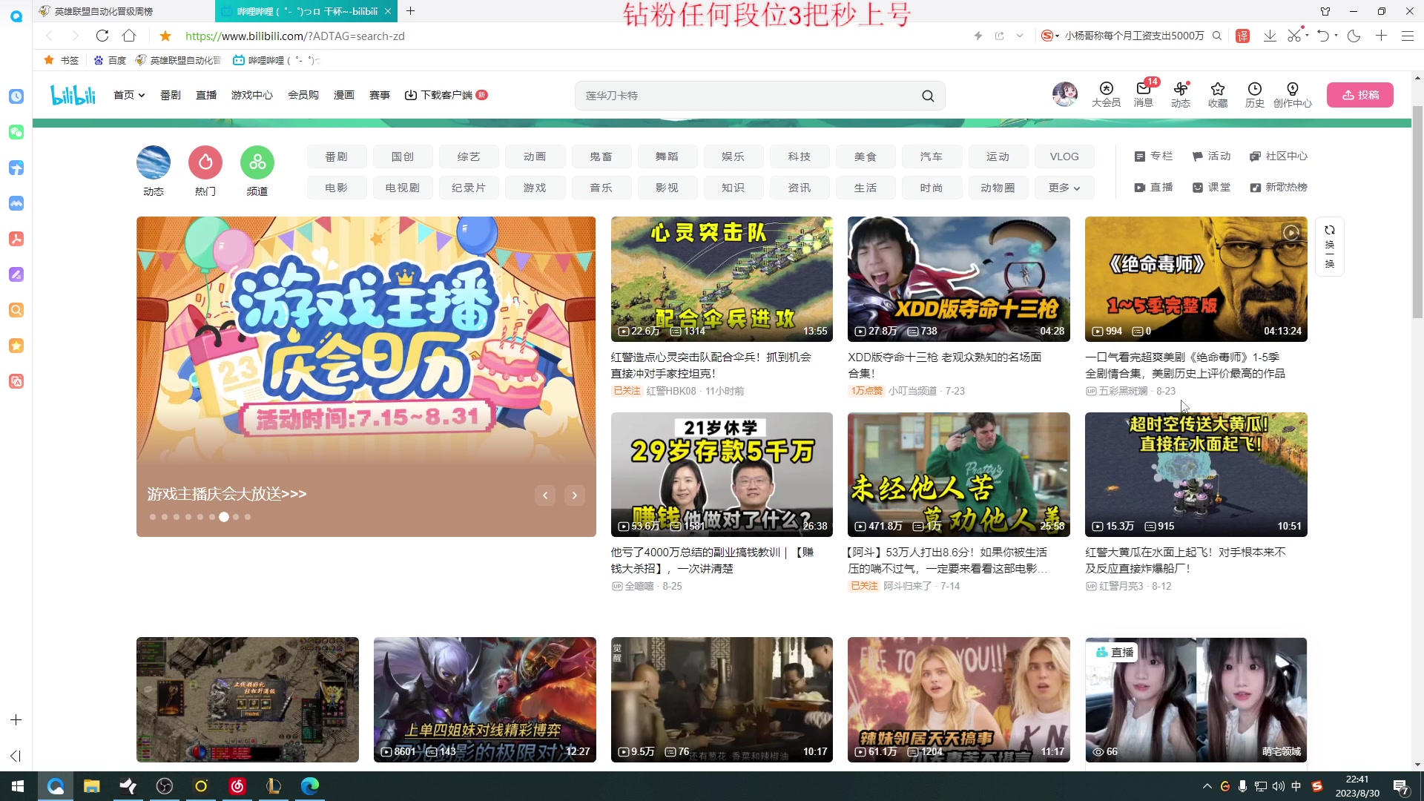Image resolution: width=1424 pixels, height=801 pixels.
Task: Select the last banner carousel dot
Action: tap(248, 517)
